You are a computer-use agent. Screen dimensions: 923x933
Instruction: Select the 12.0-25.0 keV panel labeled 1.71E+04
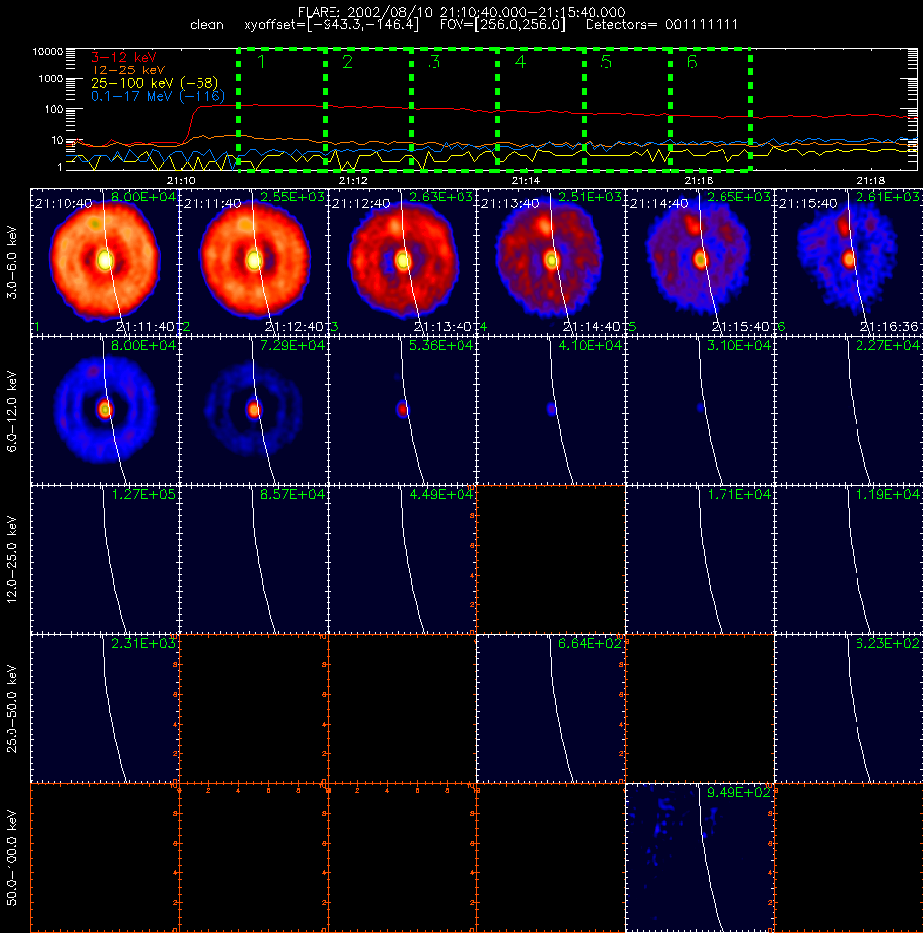[x=700, y=560]
